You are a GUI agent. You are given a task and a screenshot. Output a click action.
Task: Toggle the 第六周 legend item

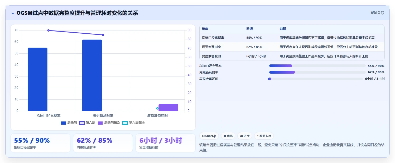pyautogui.click(x=87, y=123)
